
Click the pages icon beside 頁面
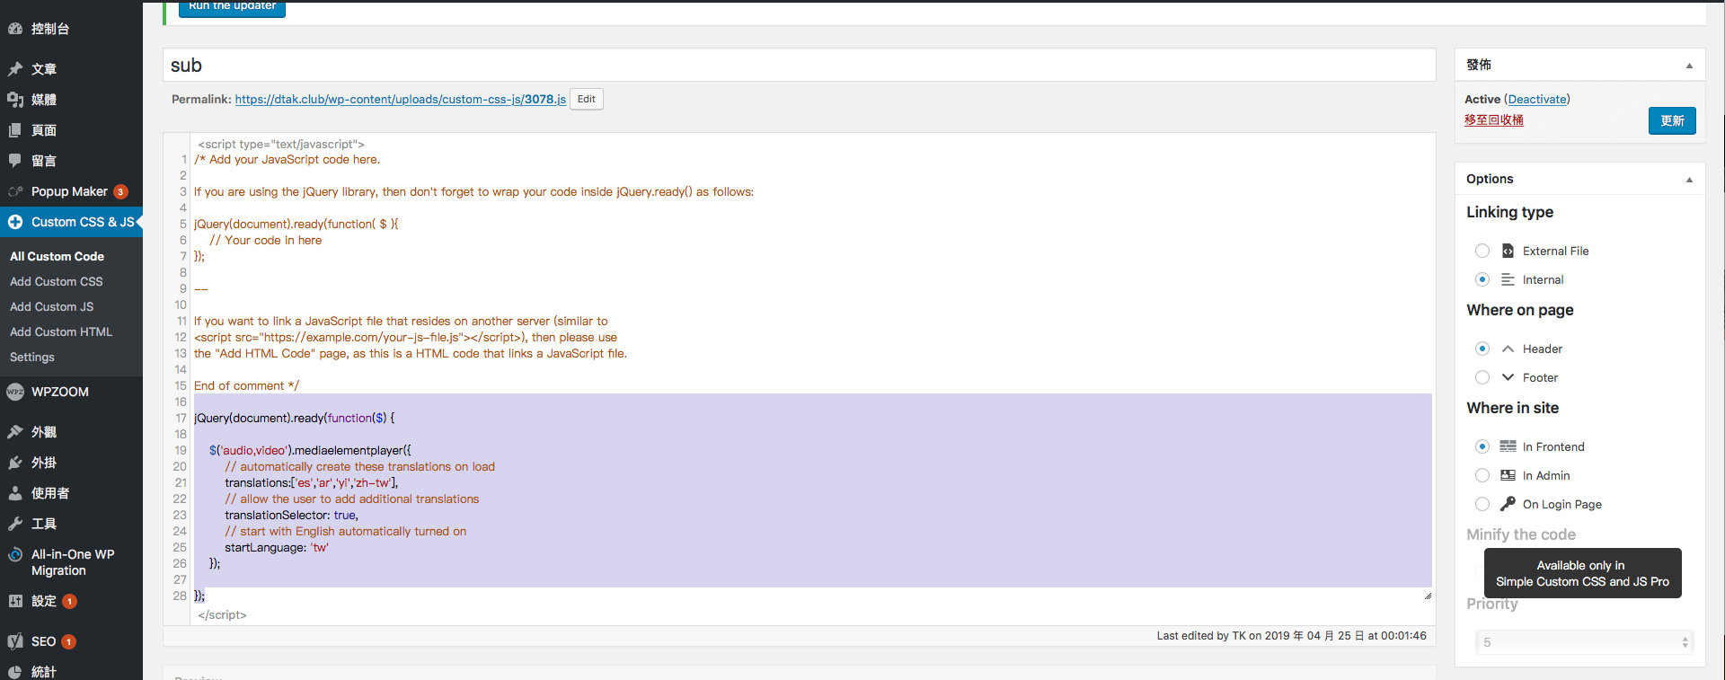pyautogui.click(x=15, y=130)
